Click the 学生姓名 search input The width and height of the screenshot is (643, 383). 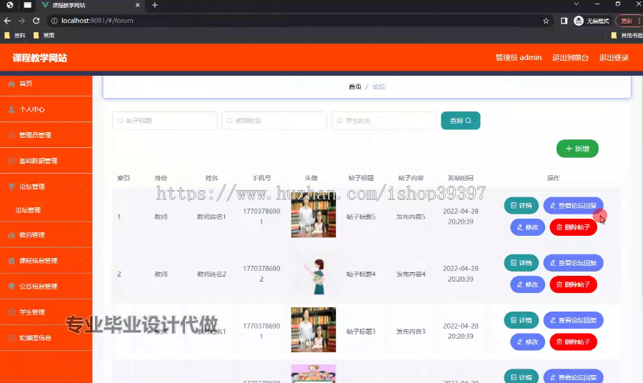pos(384,121)
